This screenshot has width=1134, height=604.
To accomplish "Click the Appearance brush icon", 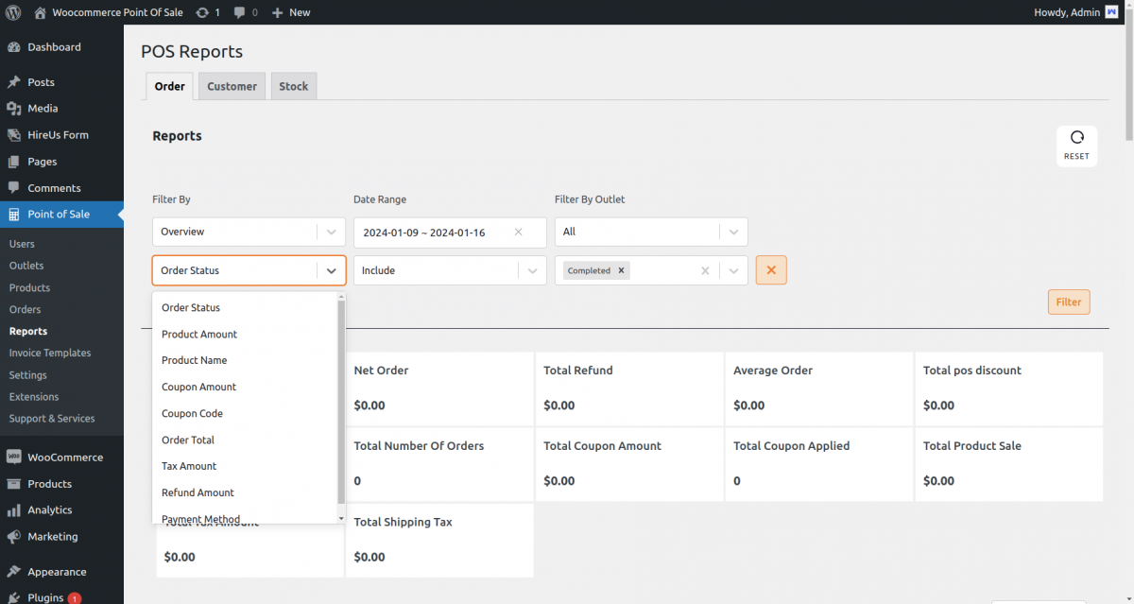I will click(x=14, y=572).
